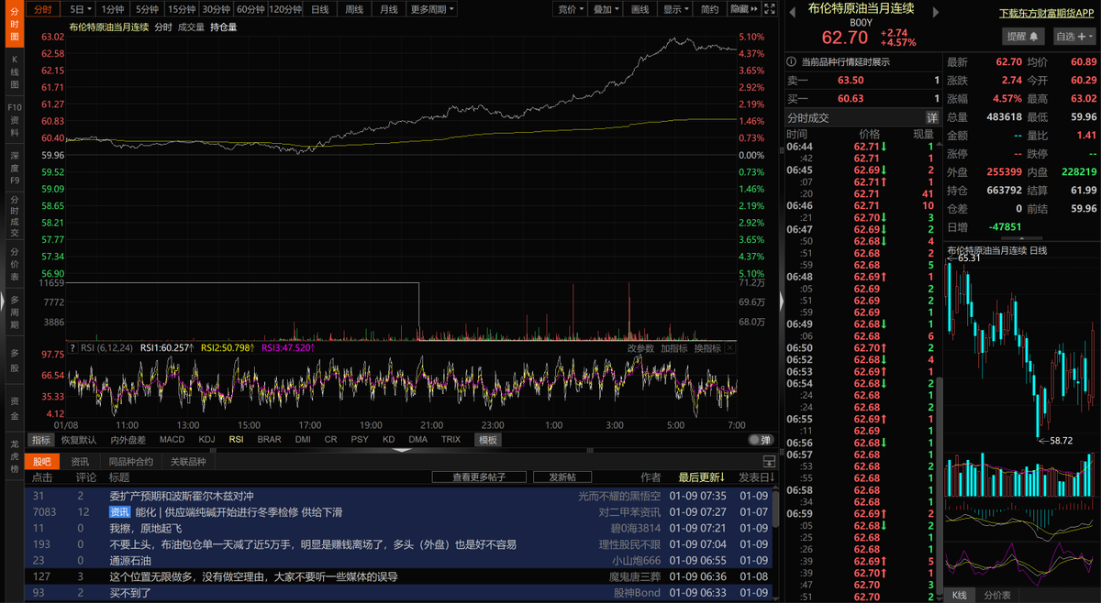Open trade details via 详 button

(932, 118)
